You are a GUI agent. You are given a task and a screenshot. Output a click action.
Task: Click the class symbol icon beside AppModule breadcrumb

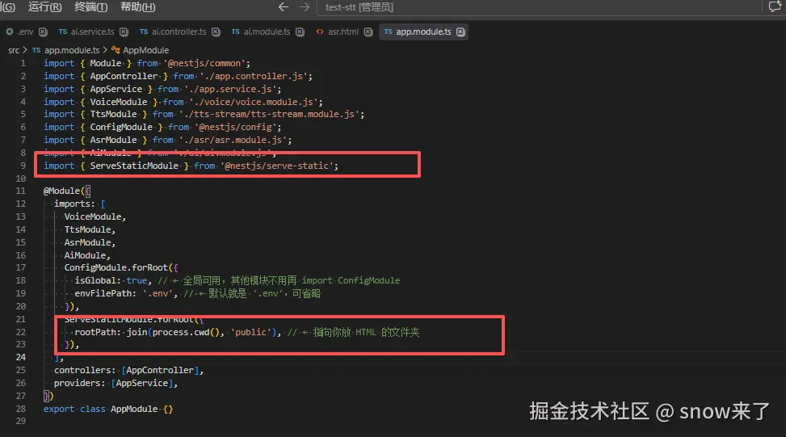click(x=116, y=50)
